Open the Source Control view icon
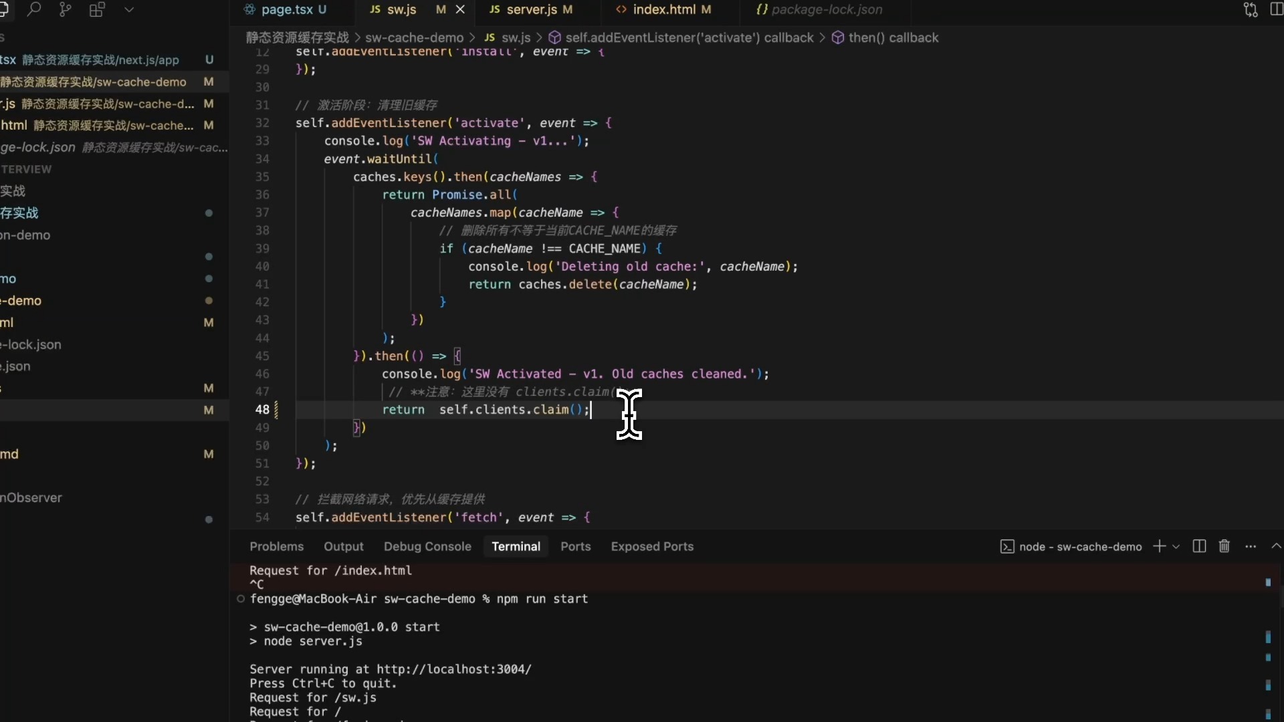This screenshot has height=722, width=1284. pyautogui.click(x=65, y=9)
